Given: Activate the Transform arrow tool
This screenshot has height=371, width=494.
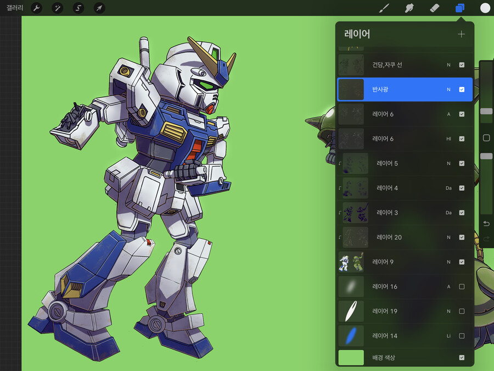Looking at the screenshot, I should 99,8.
